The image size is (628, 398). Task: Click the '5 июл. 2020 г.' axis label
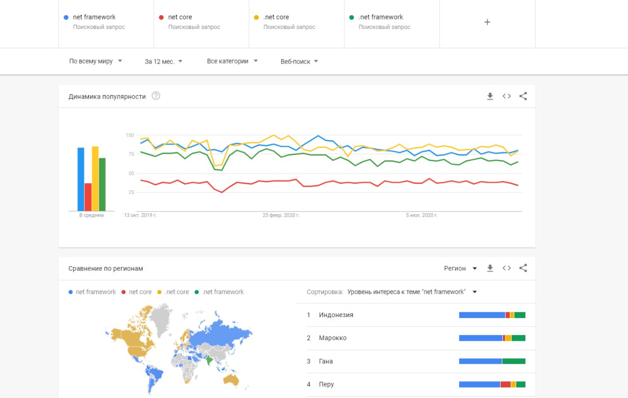click(421, 215)
